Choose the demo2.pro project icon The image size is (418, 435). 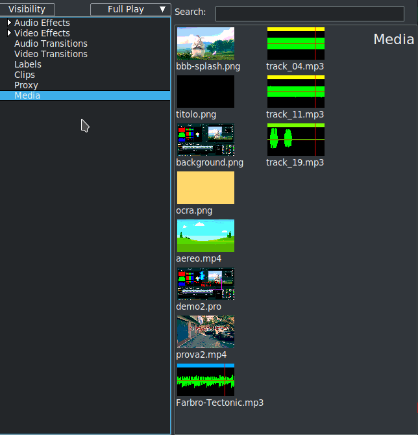[x=205, y=284]
